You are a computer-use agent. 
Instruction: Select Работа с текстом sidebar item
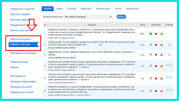click(24, 44)
